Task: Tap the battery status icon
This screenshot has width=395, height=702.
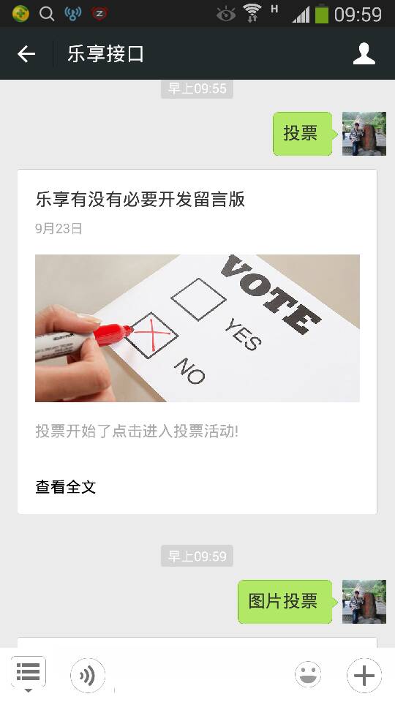Action: 322,13
